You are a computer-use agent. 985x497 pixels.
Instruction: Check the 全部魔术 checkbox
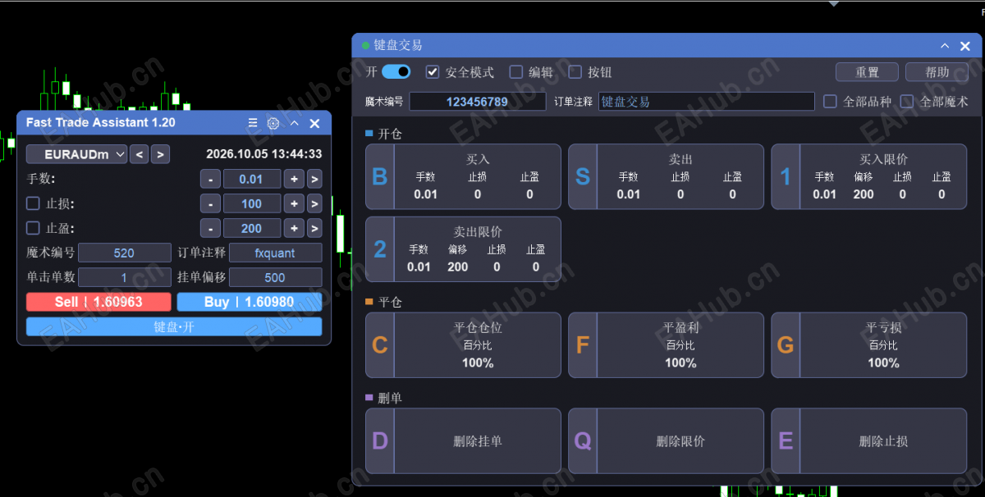click(x=907, y=102)
